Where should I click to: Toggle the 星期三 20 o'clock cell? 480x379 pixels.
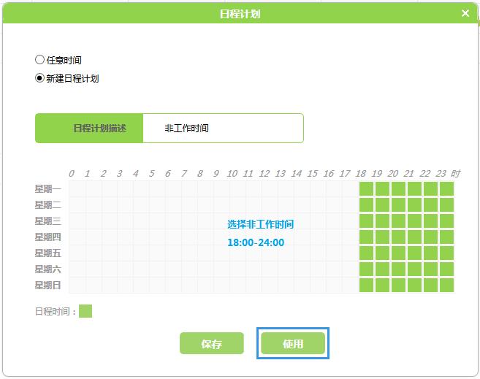tap(399, 221)
